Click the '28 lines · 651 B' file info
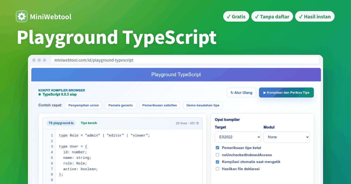The height and width of the screenshot is (184, 351). click(187, 123)
